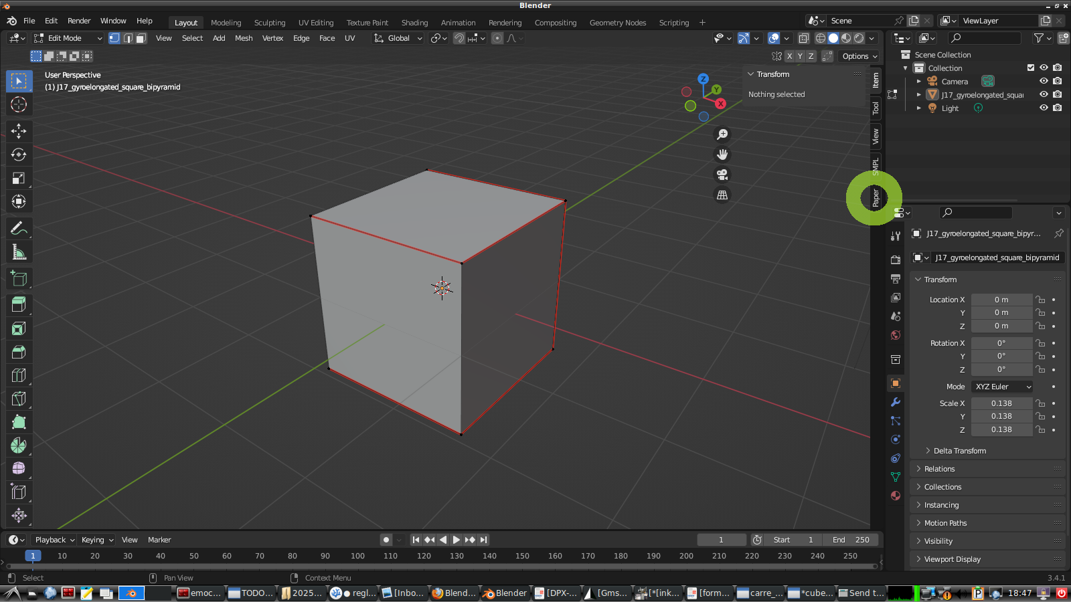Viewport: 1071px width, 602px height.
Task: Select the Rotate tool in the toolbar
Action: point(19,155)
